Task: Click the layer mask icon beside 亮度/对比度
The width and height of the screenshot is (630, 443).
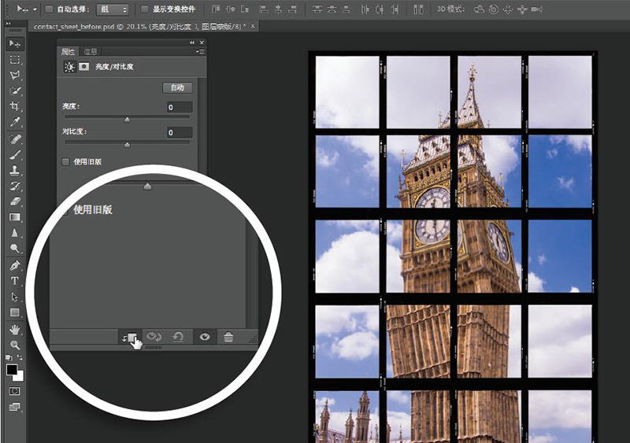Action: [84, 66]
